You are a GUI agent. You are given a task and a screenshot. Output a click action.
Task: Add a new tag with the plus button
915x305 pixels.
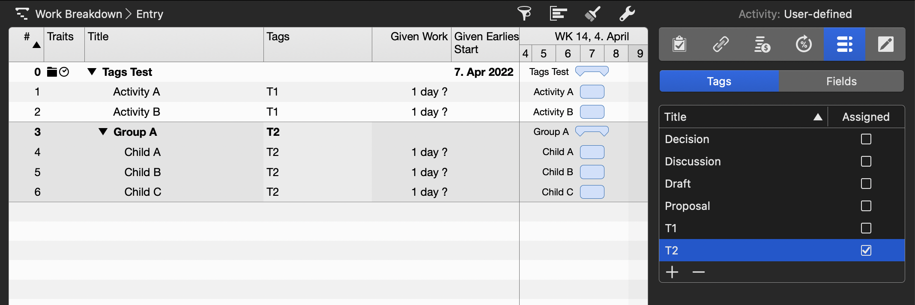(672, 272)
